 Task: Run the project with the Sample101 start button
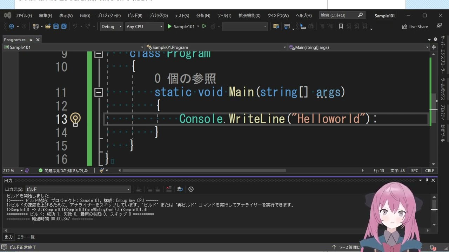point(181,27)
